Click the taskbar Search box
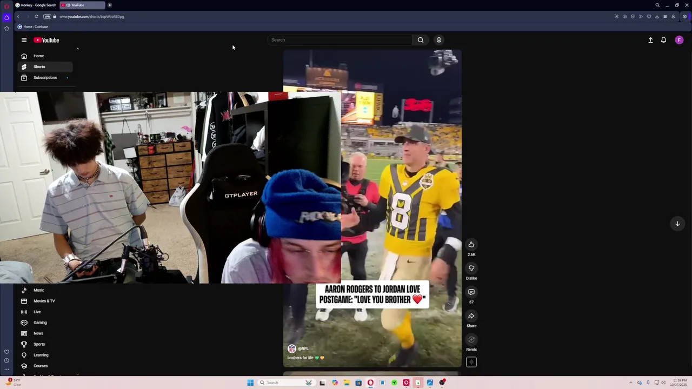 pyautogui.click(x=286, y=383)
